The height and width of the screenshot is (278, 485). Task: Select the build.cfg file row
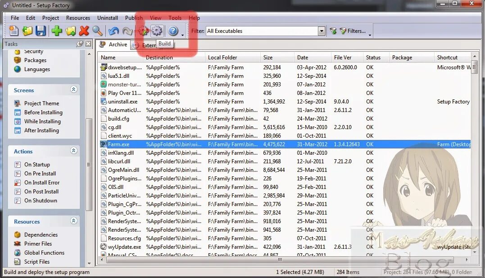coord(285,119)
